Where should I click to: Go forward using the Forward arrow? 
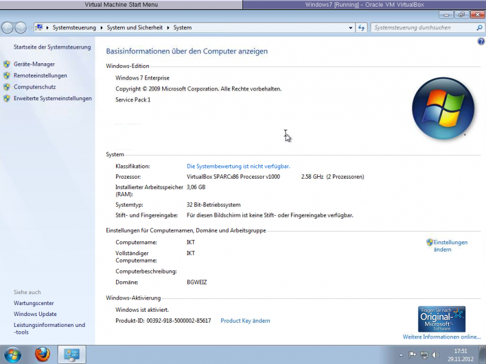click(x=21, y=28)
